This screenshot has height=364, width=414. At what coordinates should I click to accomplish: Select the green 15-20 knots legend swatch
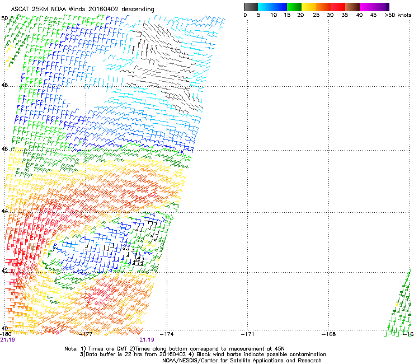(294, 7)
